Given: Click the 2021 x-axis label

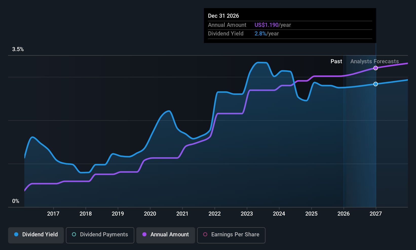Looking at the screenshot, I should [x=182, y=214].
